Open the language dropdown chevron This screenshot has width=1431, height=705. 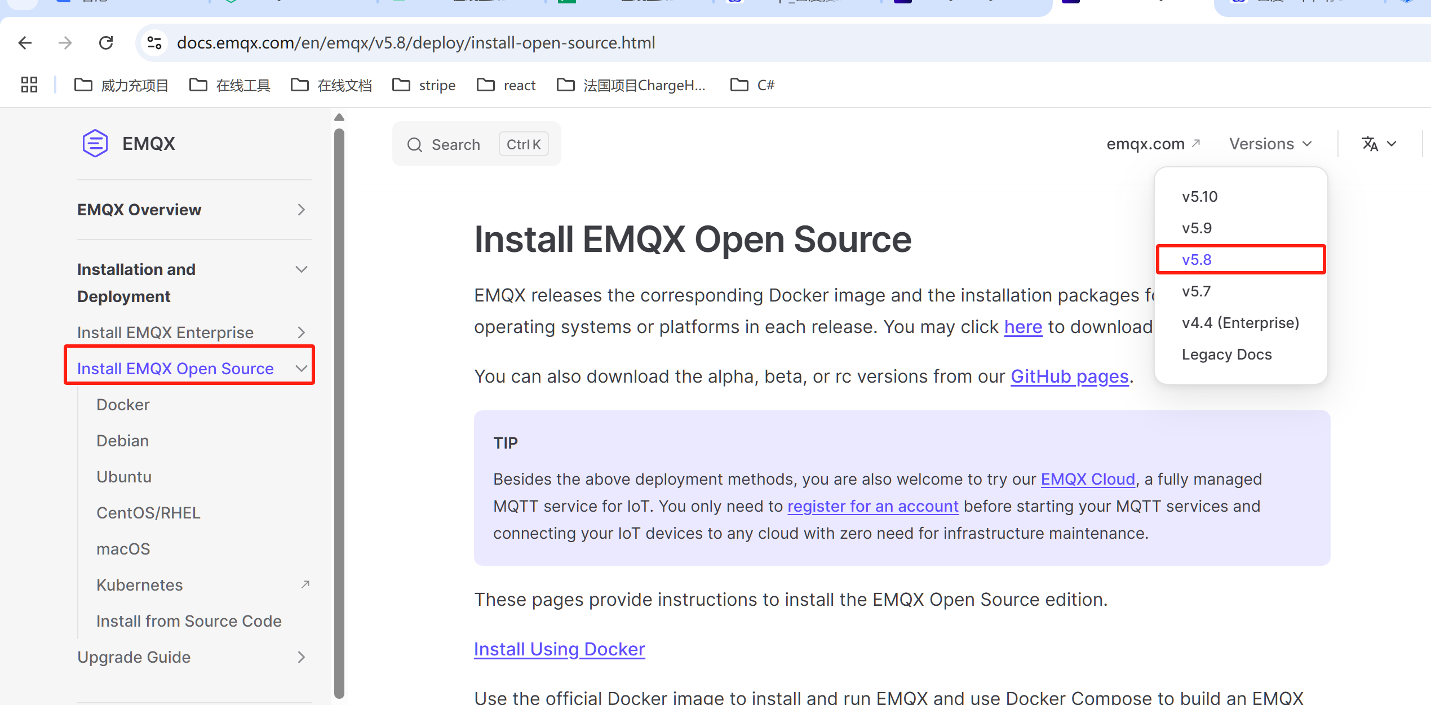[x=1392, y=144]
